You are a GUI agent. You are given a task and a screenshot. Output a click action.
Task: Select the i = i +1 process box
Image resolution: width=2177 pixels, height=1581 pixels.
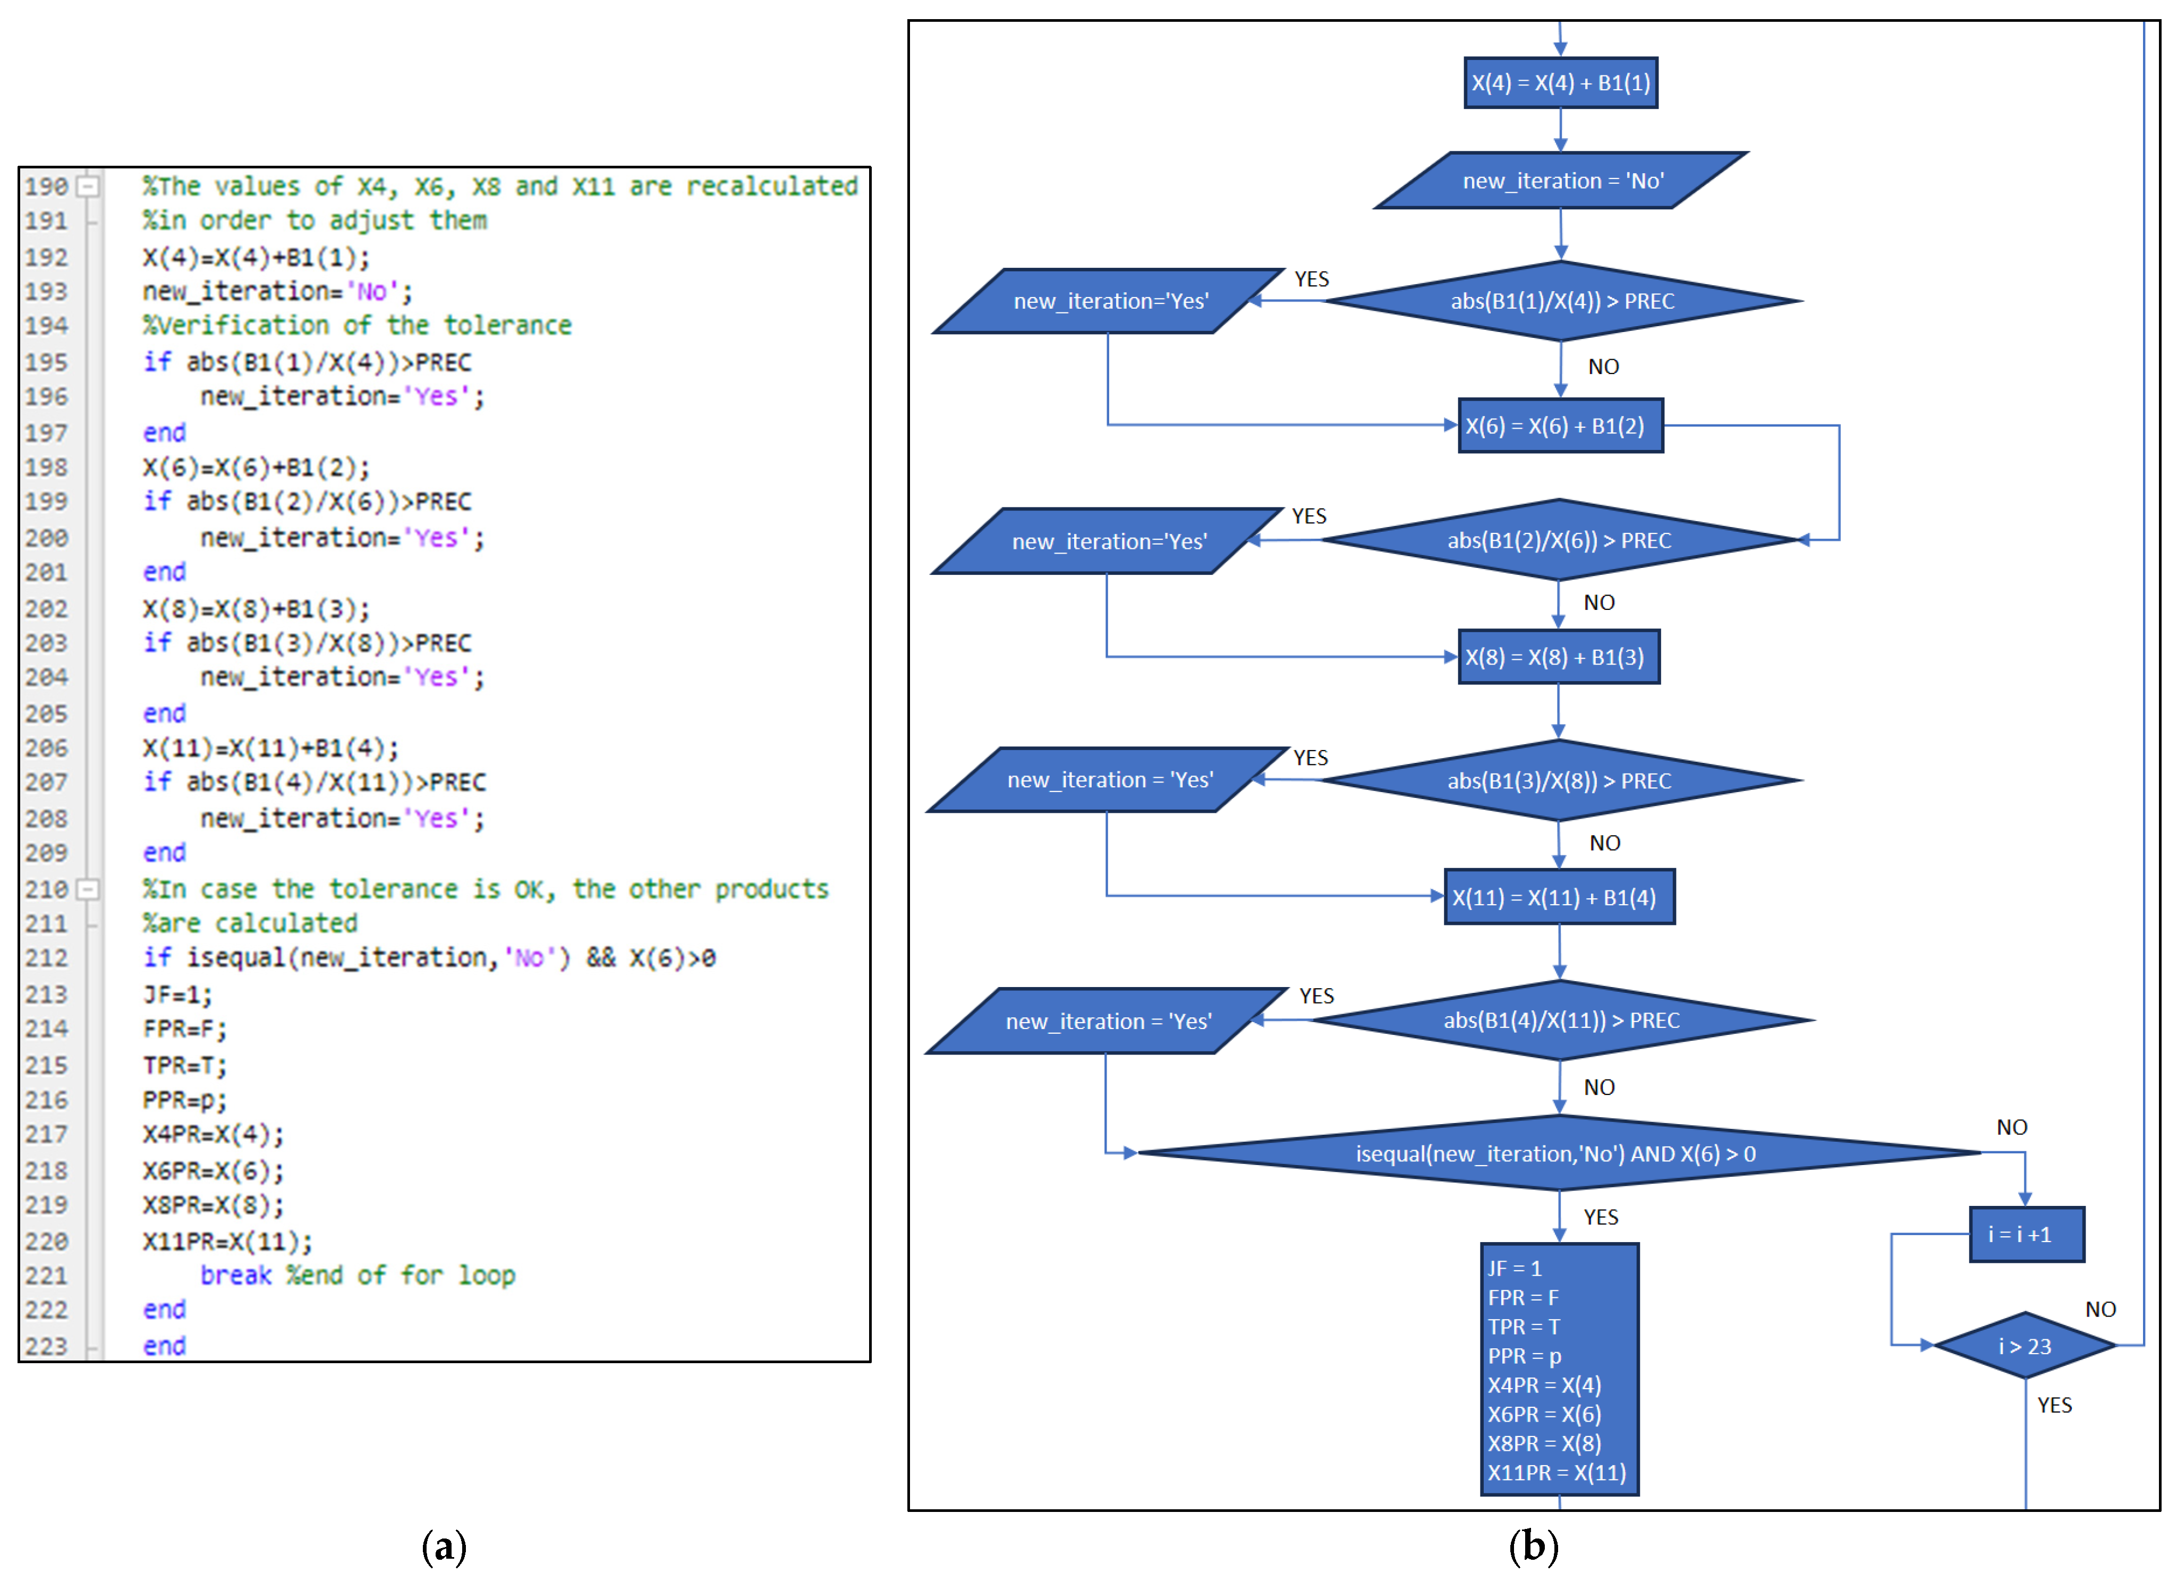(2026, 1235)
